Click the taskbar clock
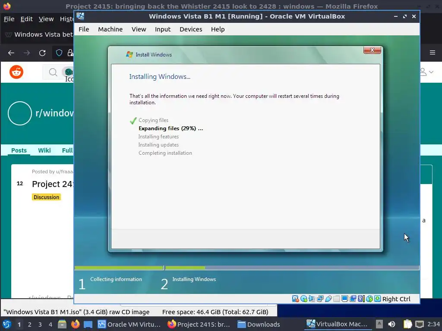This screenshot has width=442, height=331. [433, 324]
